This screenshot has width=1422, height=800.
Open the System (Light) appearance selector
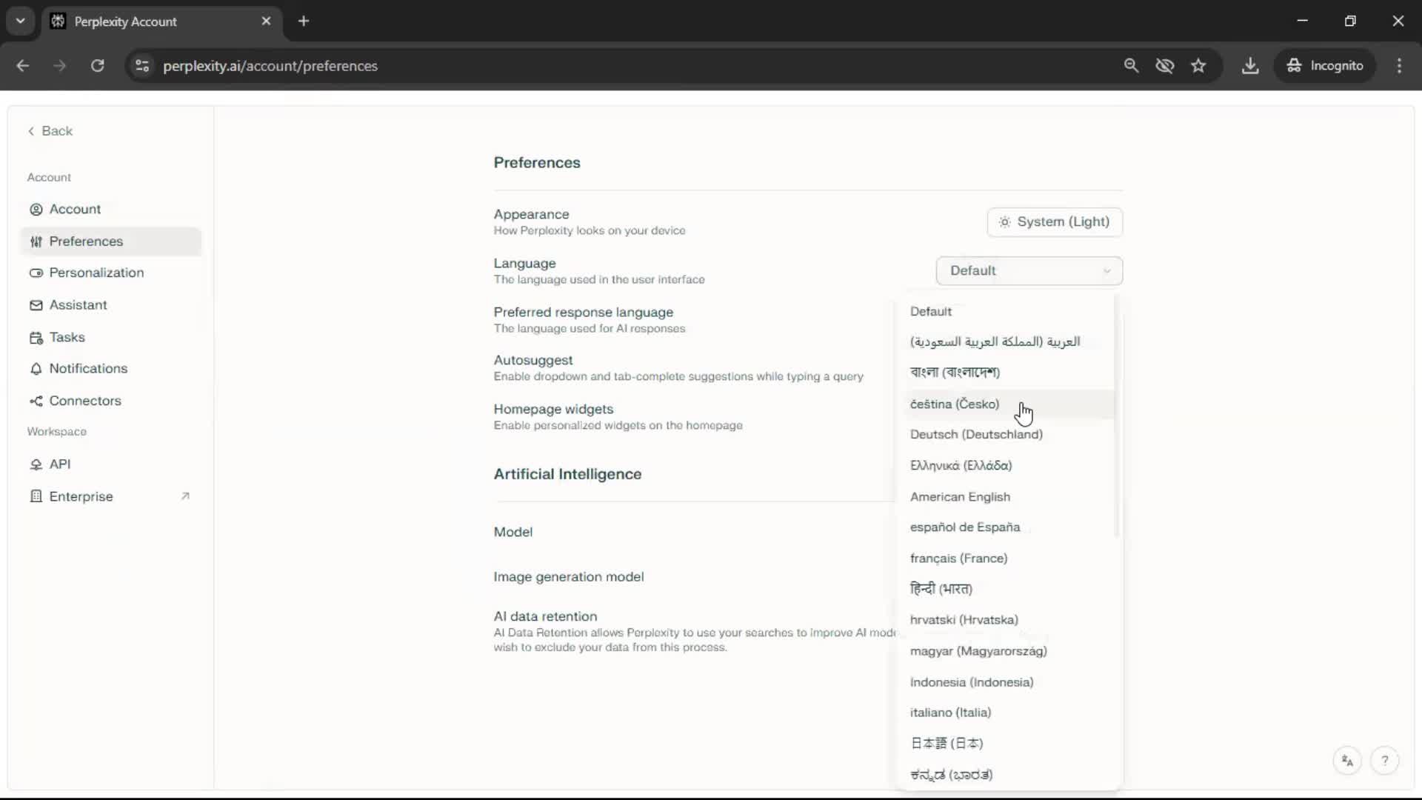tap(1054, 221)
